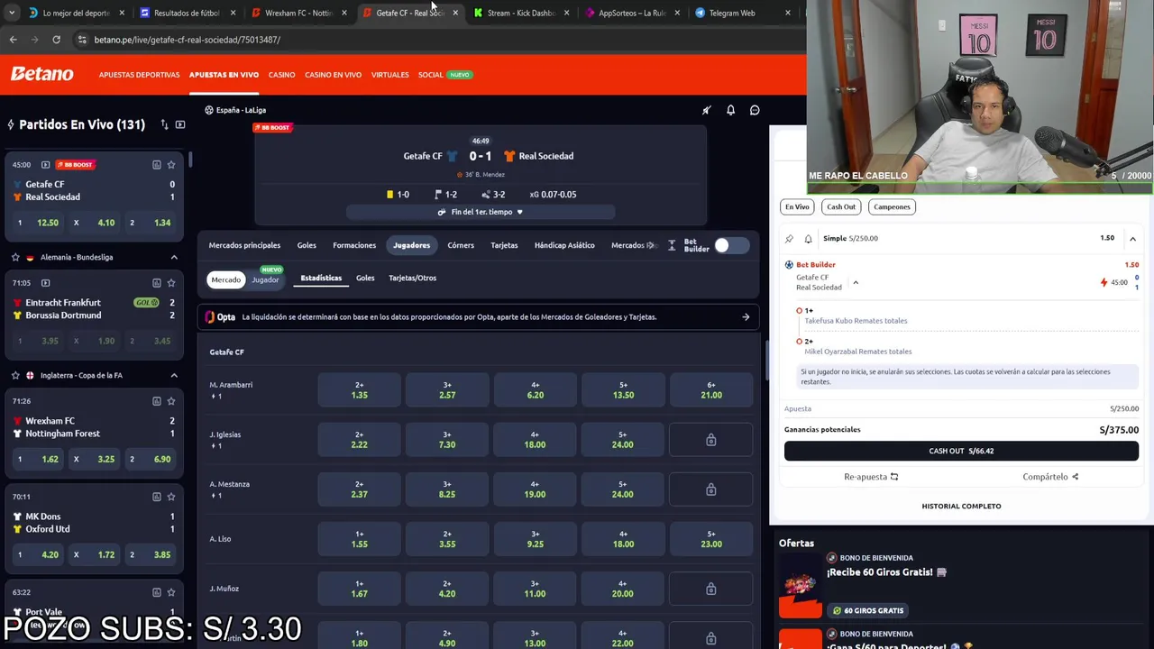Open the live chat bubble icon

pyautogui.click(x=755, y=110)
